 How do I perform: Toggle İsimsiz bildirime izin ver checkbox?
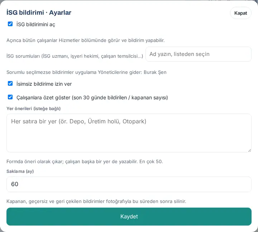tap(10, 84)
